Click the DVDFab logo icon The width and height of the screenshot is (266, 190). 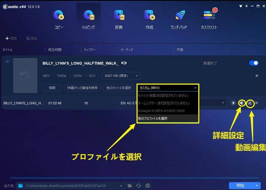[x=5, y=7]
